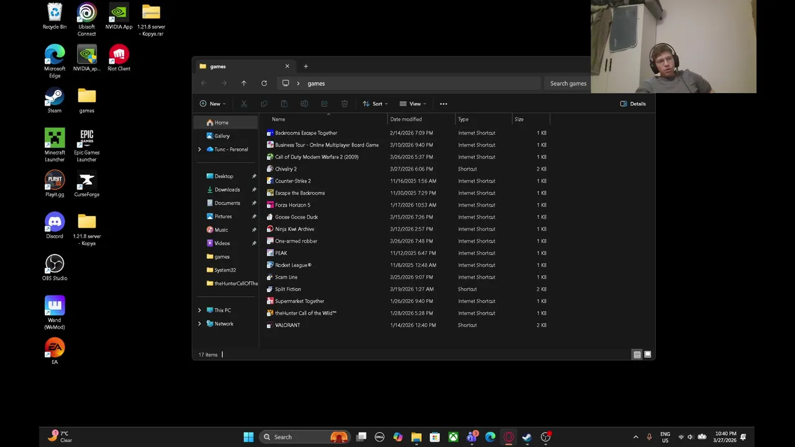The height and width of the screenshot is (447, 795).
Task: Open the Sort dropdown menu
Action: click(x=375, y=104)
